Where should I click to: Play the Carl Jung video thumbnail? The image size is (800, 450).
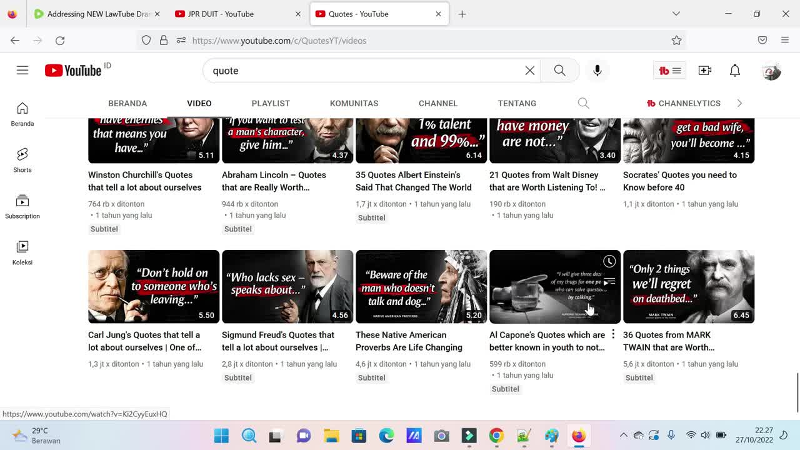(x=154, y=287)
